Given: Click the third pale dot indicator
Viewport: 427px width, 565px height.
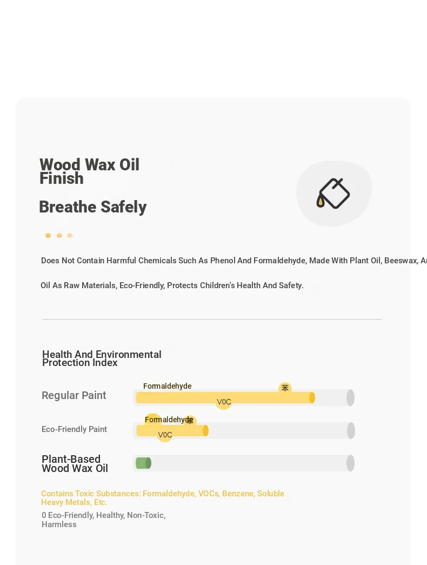Looking at the screenshot, I should tap(70, 235).
